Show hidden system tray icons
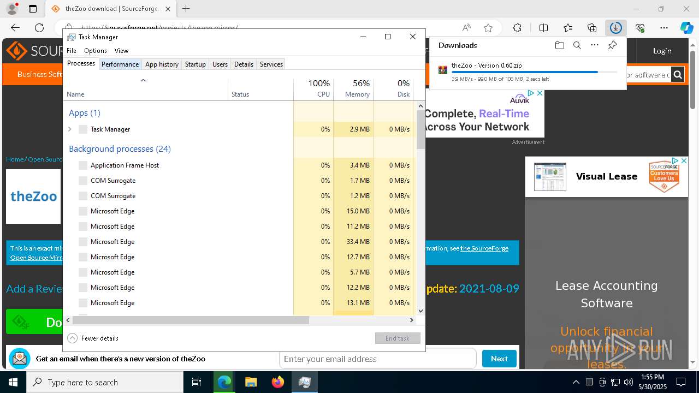 coord(576,382)
